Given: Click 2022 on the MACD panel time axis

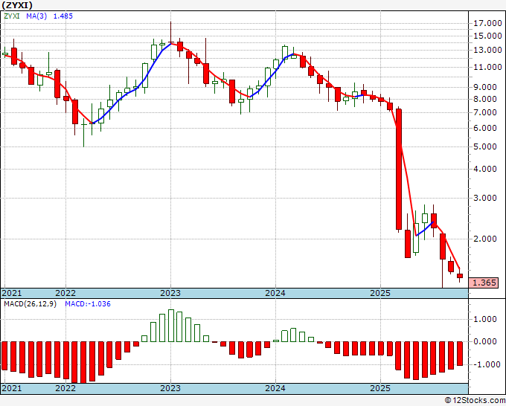Looking at the screenshot, I should point(65,388).
